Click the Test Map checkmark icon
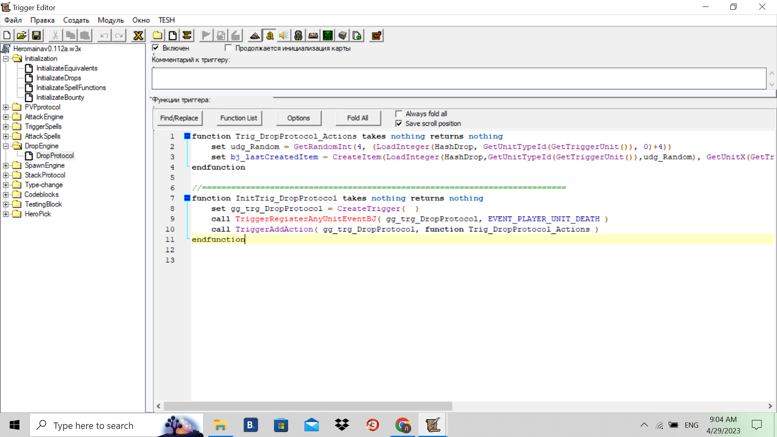 (376, 36)
